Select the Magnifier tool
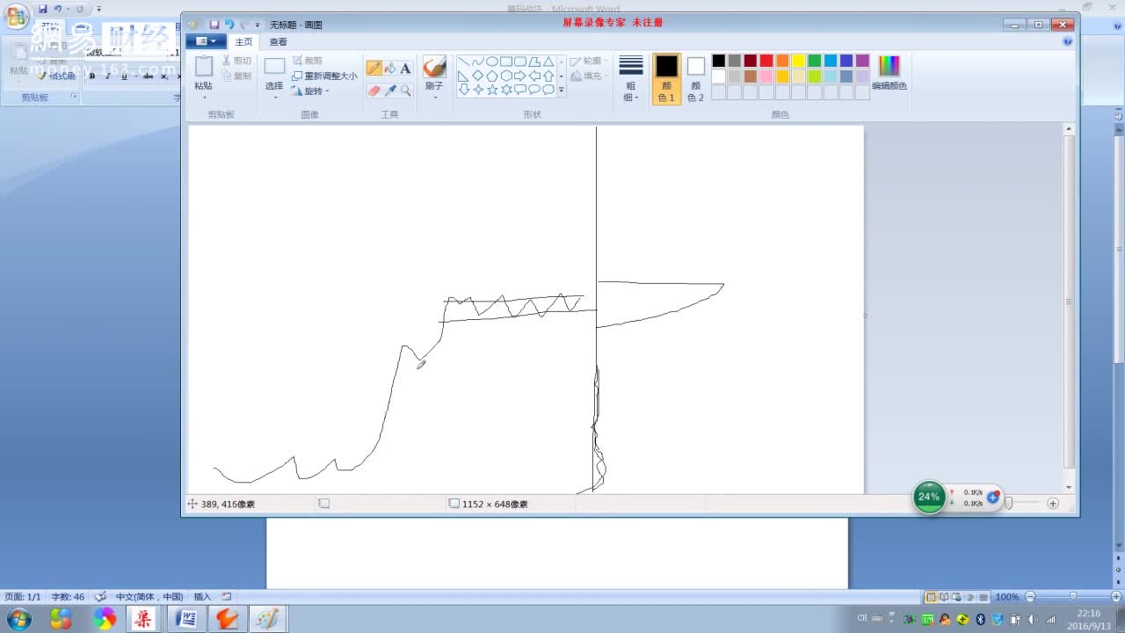The height and width of the screenshot is (633, 1125). point(405,91)
